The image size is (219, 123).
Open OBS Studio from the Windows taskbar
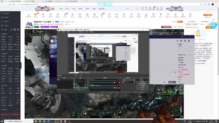(x=57, y=121)
